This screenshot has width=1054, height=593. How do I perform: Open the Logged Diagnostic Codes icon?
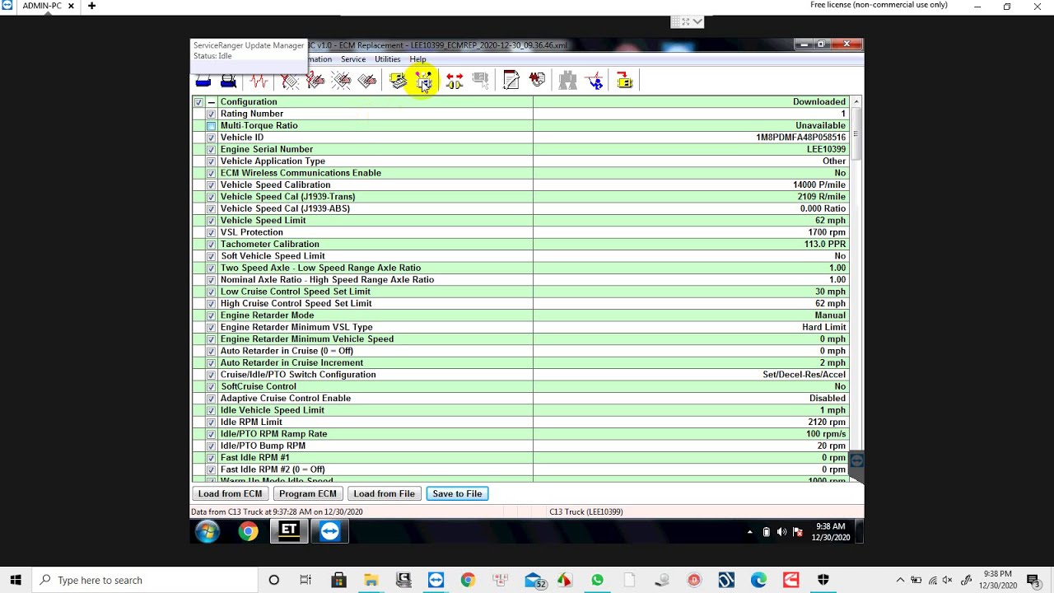(x=315, y=81)
